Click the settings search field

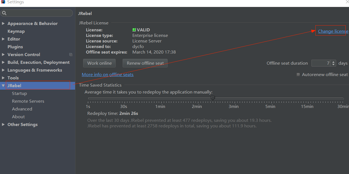pyautogui.click(x=36, y=13)
